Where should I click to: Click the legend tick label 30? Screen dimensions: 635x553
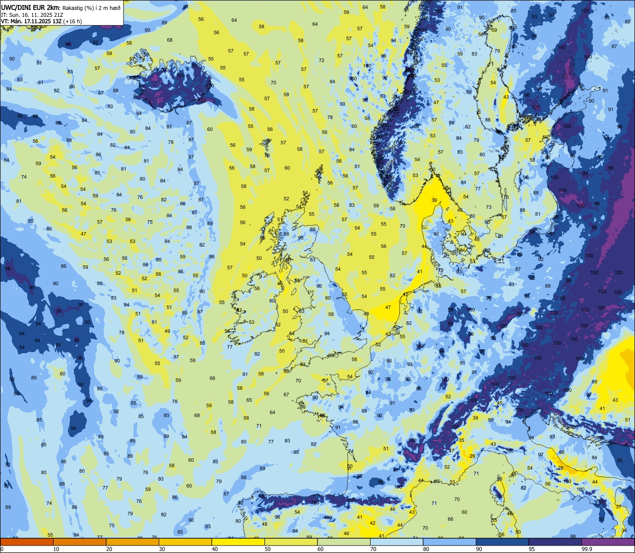[162, 549]
